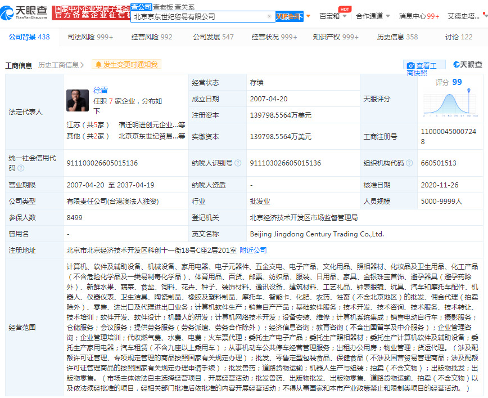Click help icon next to 纳税人识别号
This screenshot has height=398, width=488.
pyautogui.click(x=238, y=163)
